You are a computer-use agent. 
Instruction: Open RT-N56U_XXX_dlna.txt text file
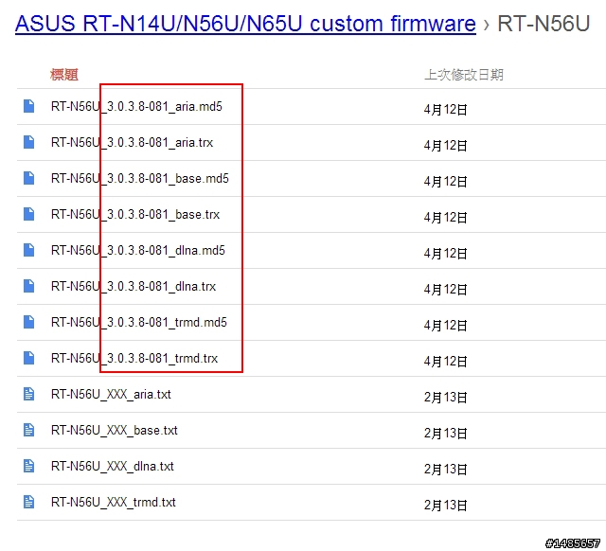point(113,467)
